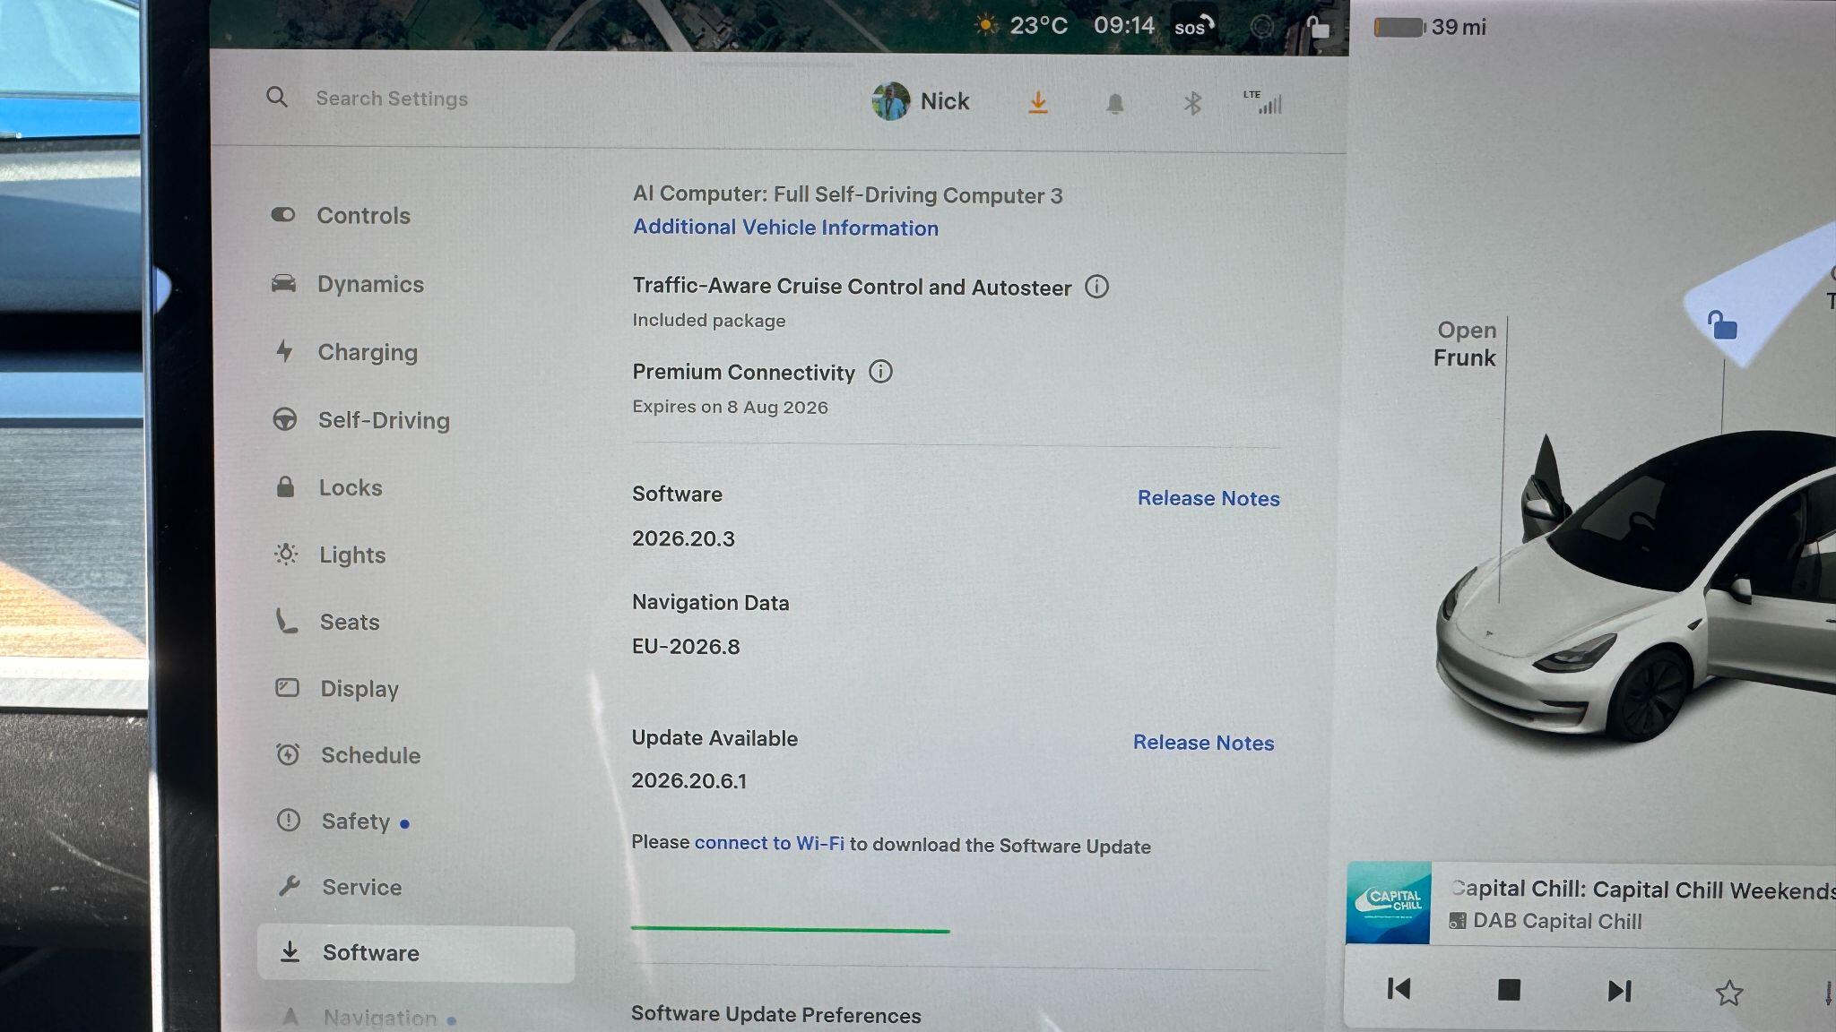Tap the software version 2026.20.3
The height and width of the screenshot is (1032, 1836).
point(683,538)
